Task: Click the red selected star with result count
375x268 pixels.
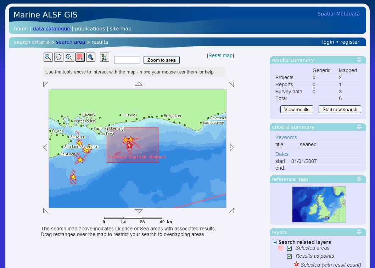Action: tap(129, 145)
